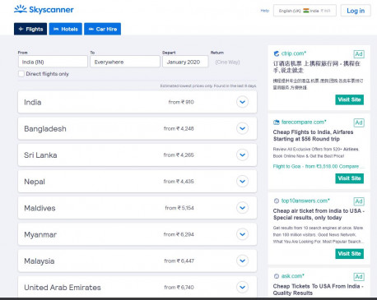Select the Bangladesh country name

pos(45,129)
